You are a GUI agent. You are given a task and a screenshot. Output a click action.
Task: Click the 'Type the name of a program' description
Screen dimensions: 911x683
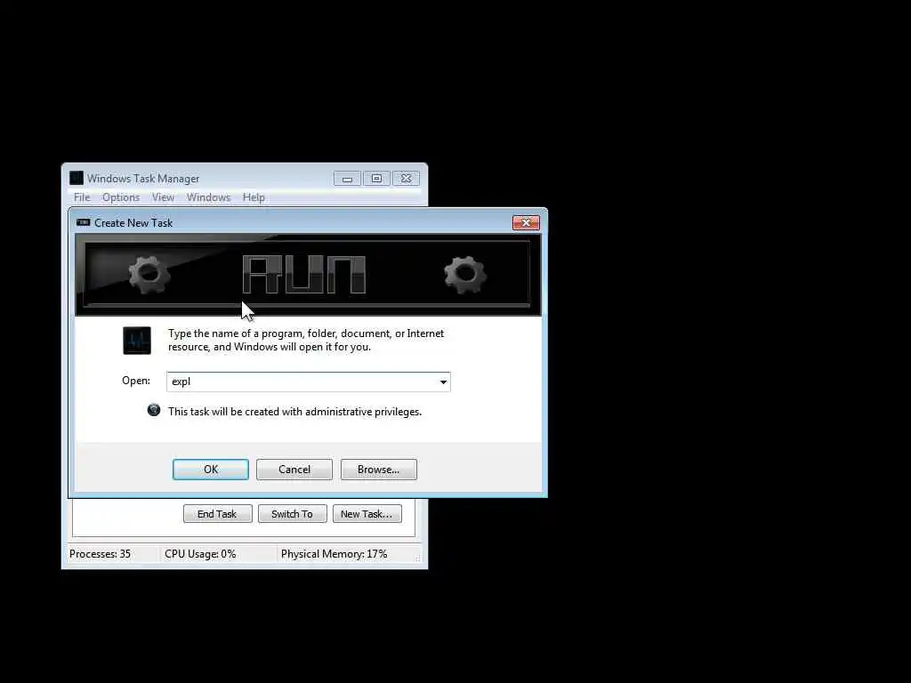point(306,340)
